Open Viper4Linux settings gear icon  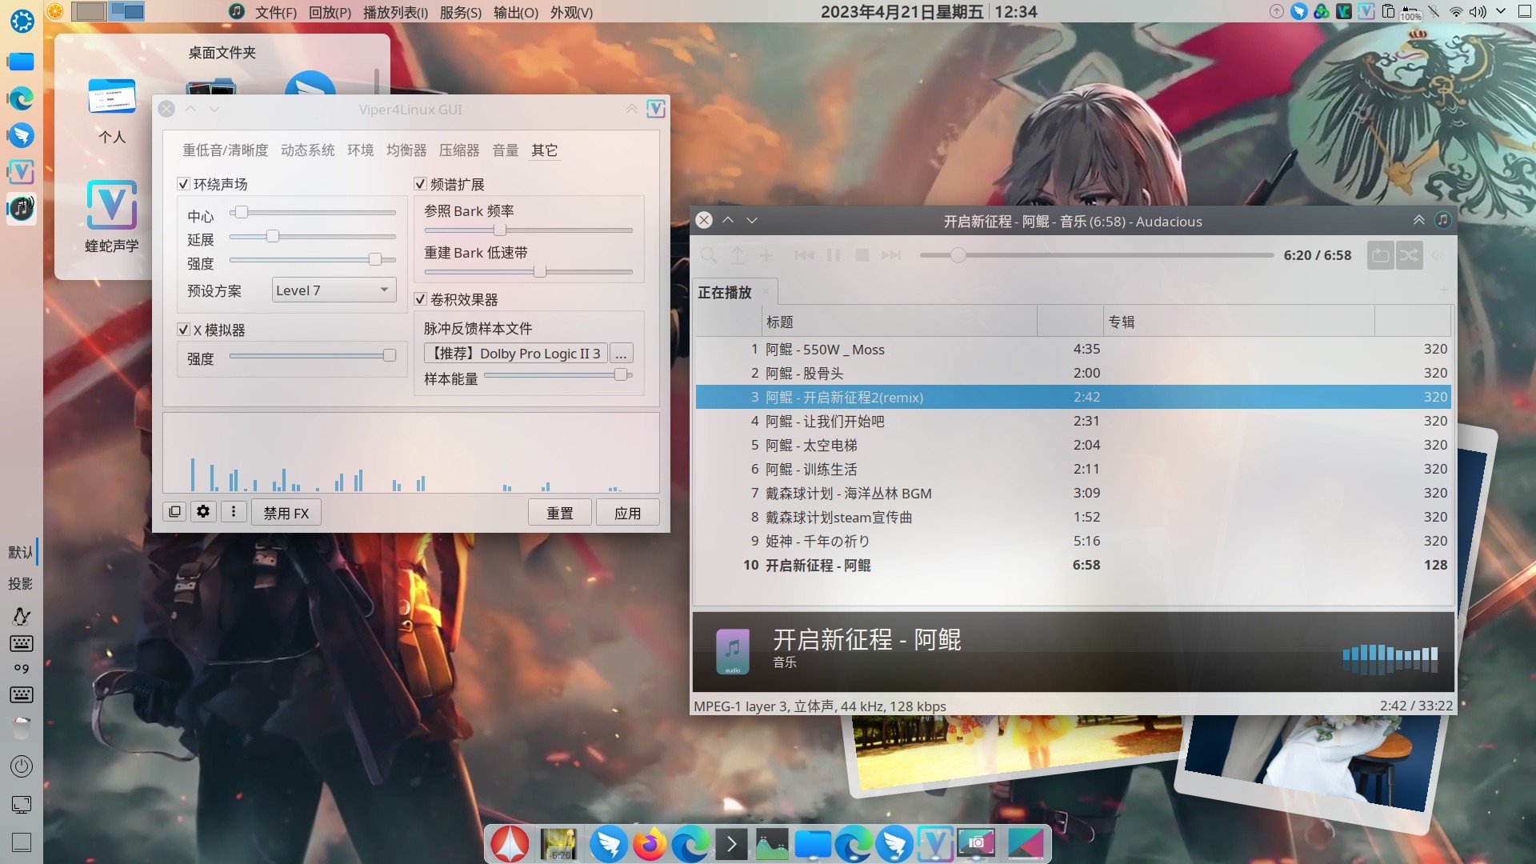(x=203, y=511)
